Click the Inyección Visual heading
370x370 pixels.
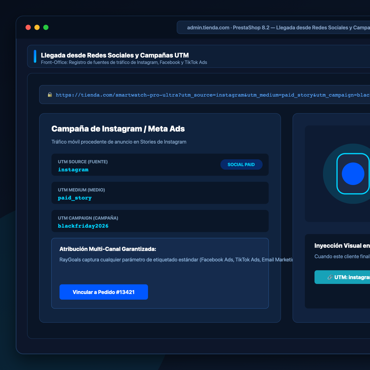[342, 246]
